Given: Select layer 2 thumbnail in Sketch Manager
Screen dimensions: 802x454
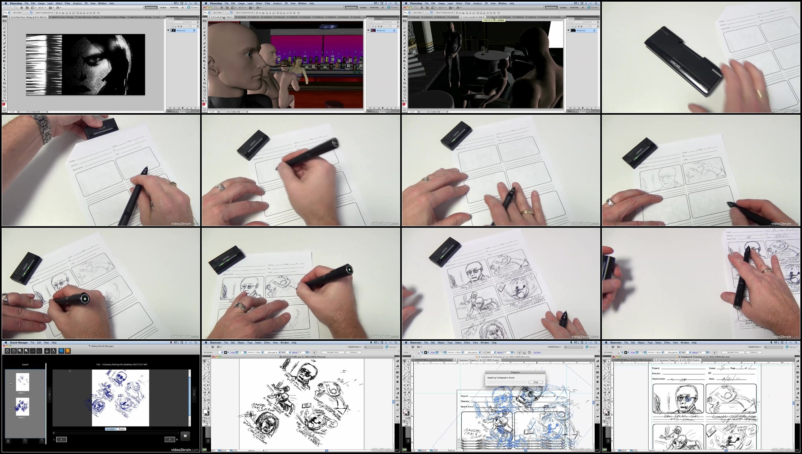Looking at the screenshot, I should pos(22,406).
